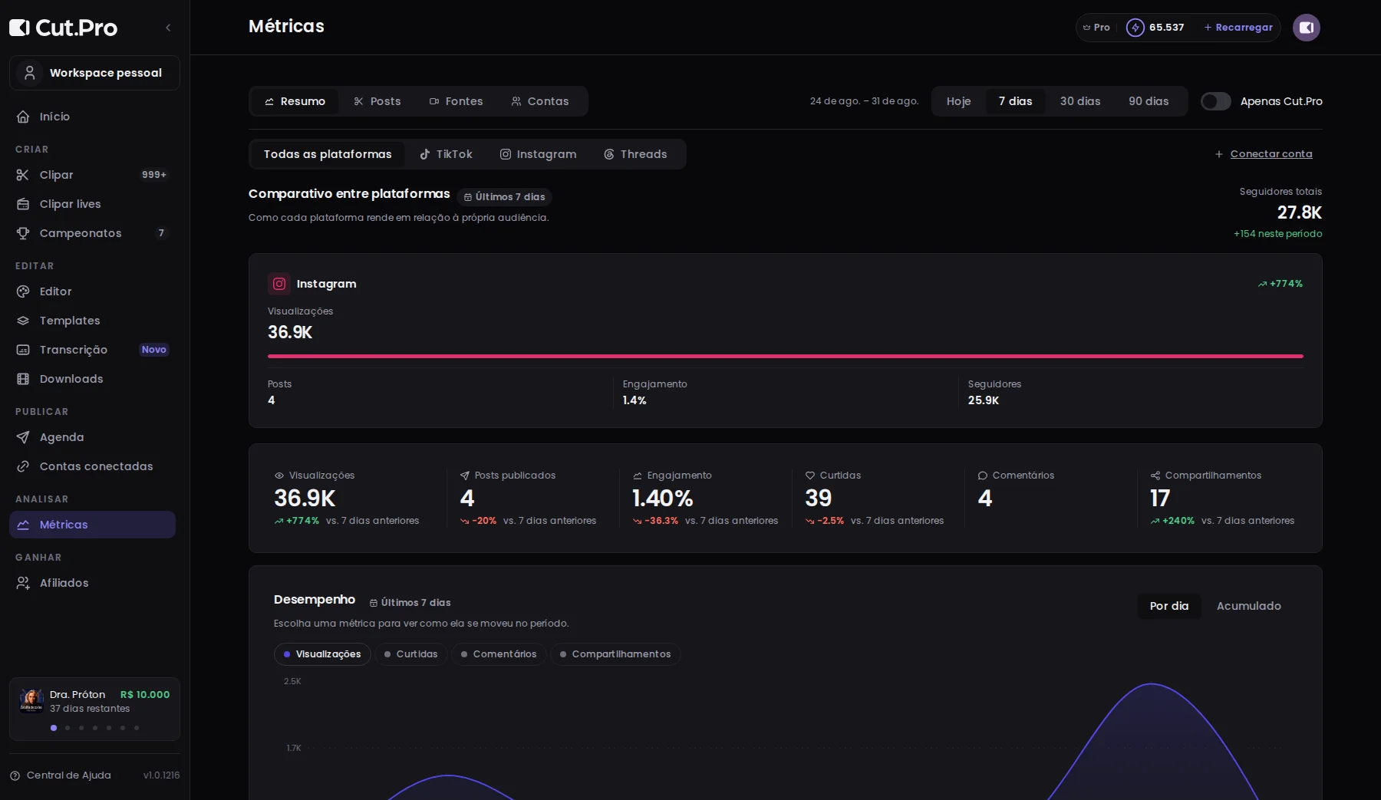Select the Comentários metric chip
Screen dimensions: 1381x800
[x=499, y=654]
